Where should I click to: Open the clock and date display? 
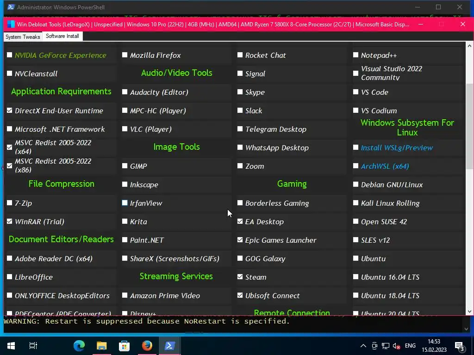click(x=434, y=346)
